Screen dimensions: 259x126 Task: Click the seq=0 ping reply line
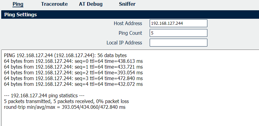(73, 61)
